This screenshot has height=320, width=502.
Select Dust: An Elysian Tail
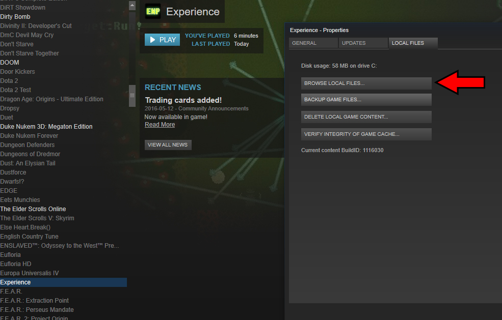(28, 163)
